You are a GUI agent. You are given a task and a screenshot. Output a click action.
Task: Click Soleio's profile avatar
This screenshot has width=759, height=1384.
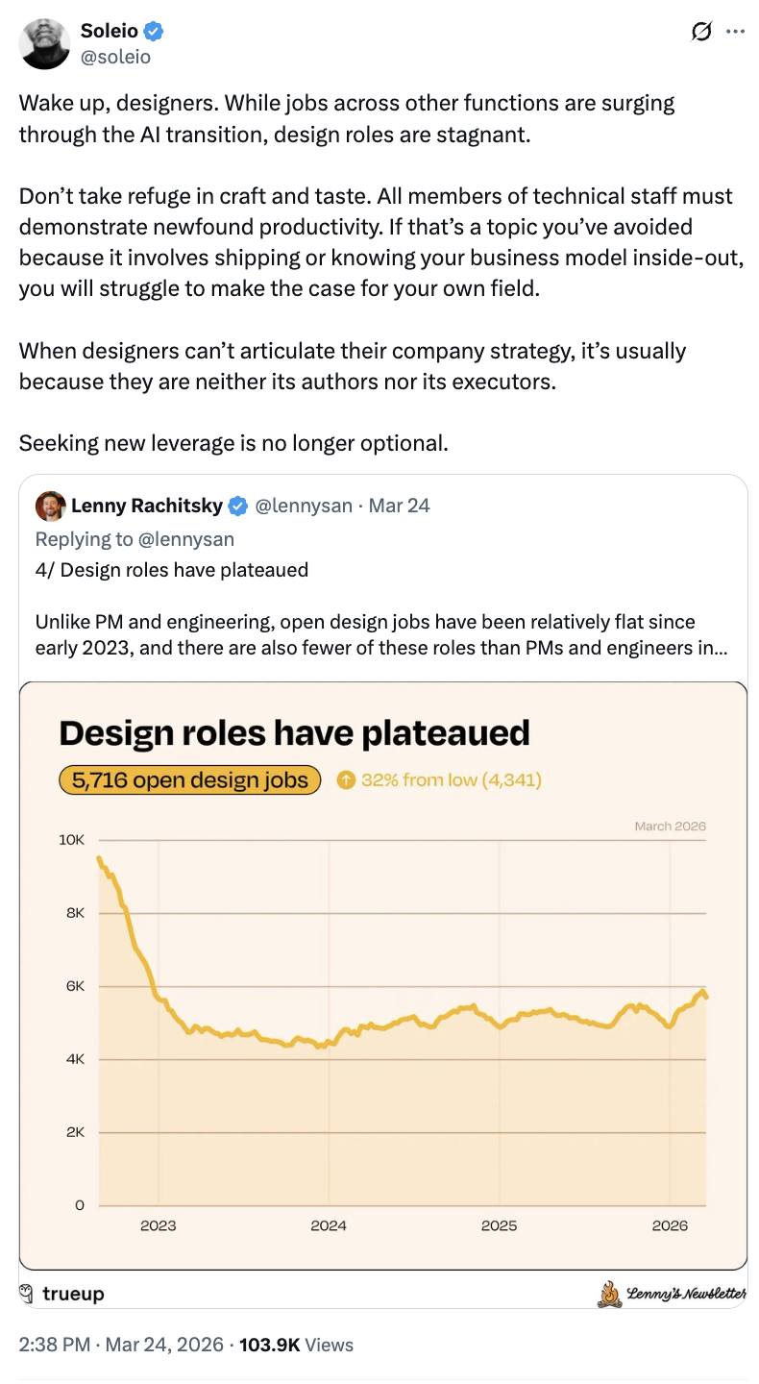click(x=44, y=44)
